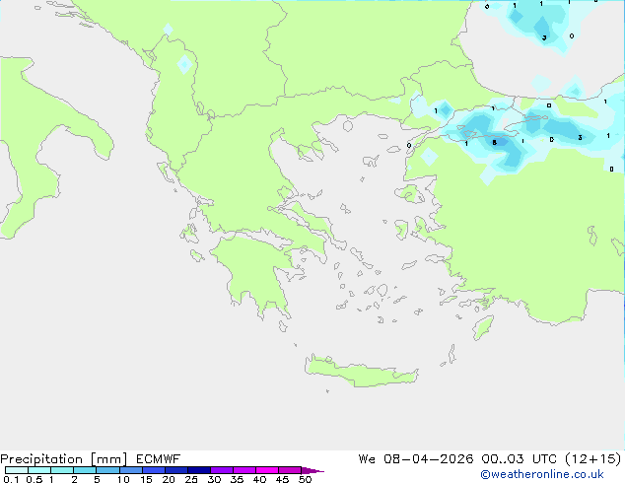
Task: Click the 1–2 mm legend swatch
Action: click(x=62, y=470)
